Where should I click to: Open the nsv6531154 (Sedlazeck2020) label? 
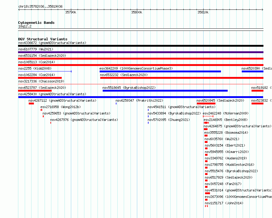pos(42,56)
